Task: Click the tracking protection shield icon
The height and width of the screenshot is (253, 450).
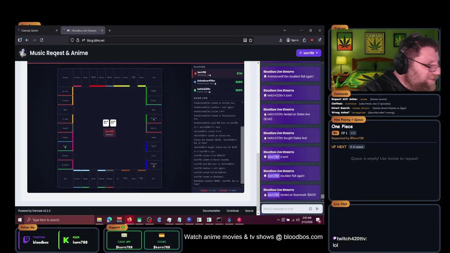Action: pyautogui.click(x=72, y=40)
